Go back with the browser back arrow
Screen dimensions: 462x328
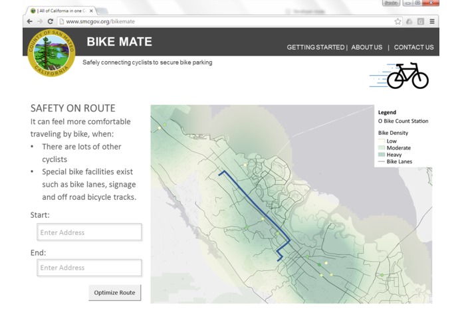pyautogui.click(x=29, y=21)
